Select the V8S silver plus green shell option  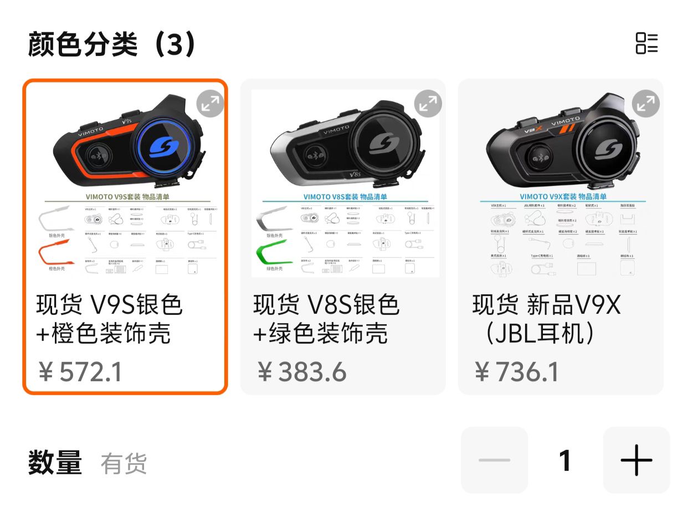pyautogui.click(x=343, y=237)
